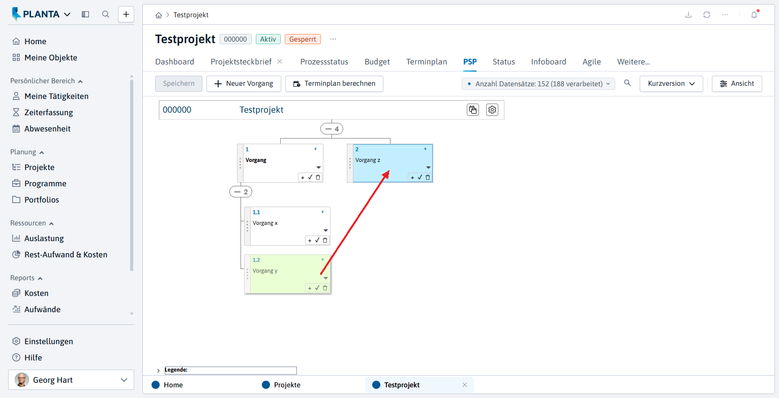This screenshot has height=398, width=779.
Task: Open search from the sidebar header magnifier
Action: (106, 14)
